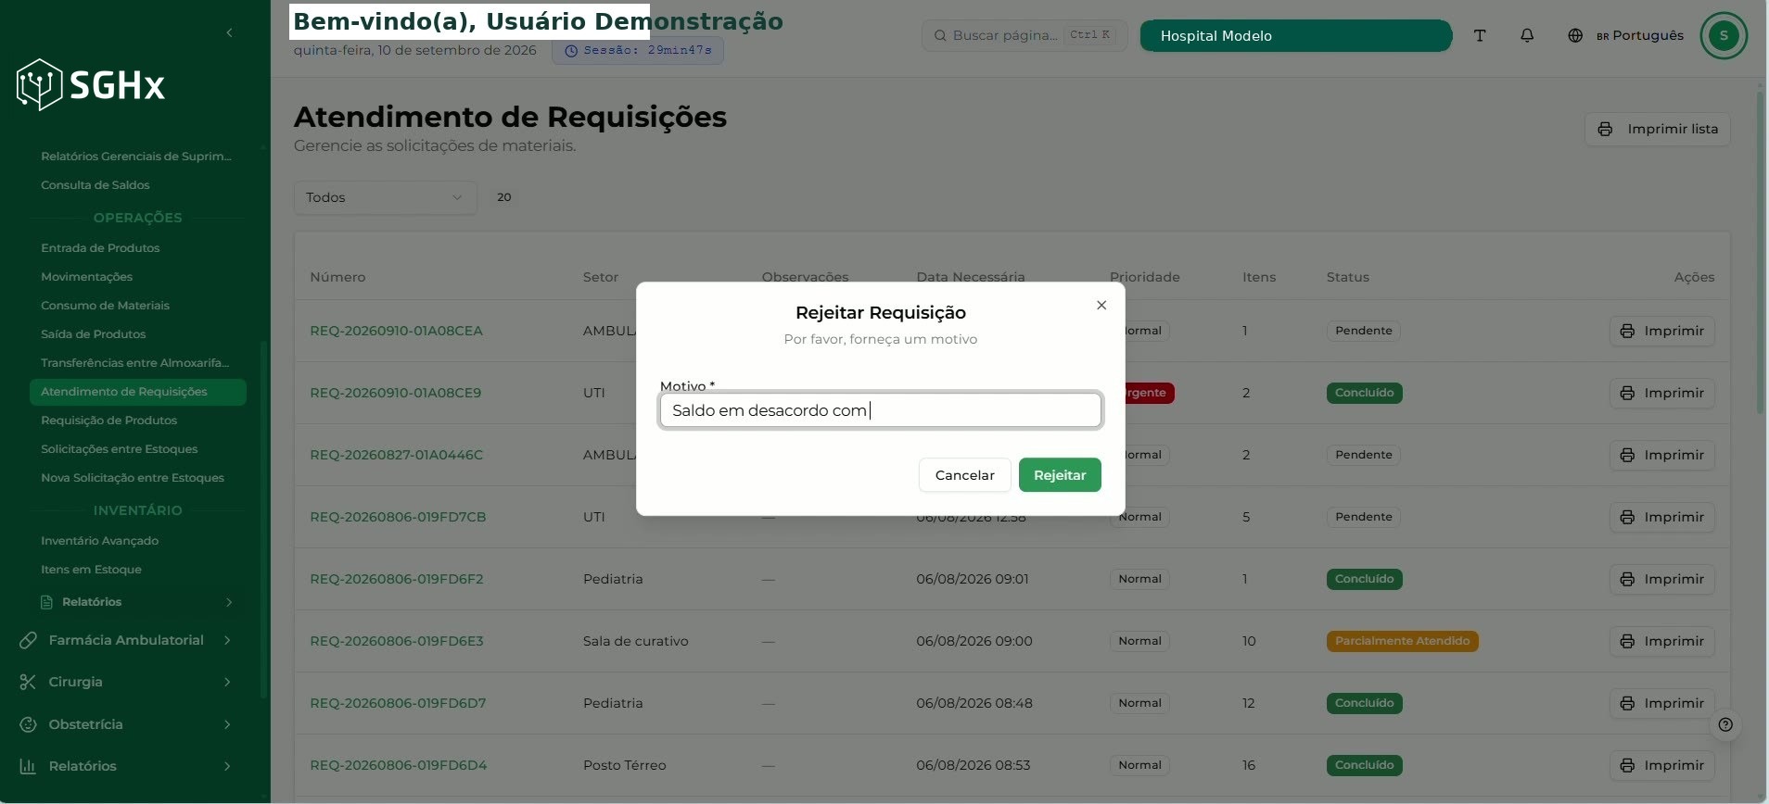Expand the Cirurgia section
Image resolution: width=1769 pixels, height=804 pixels.
point(126,682)
